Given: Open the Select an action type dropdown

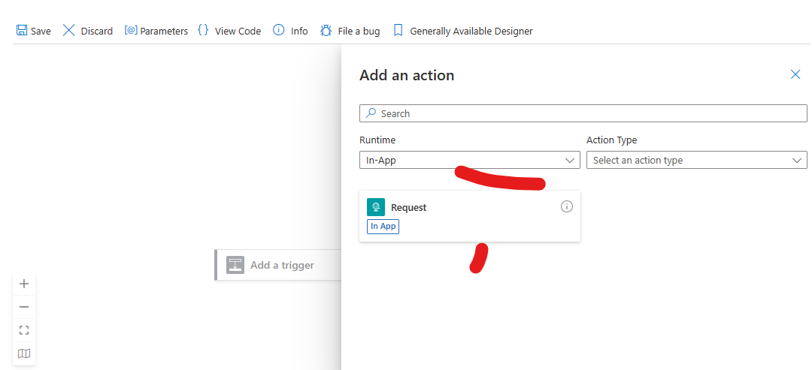Looking at the screenshot, I should (x=696, y=160).
